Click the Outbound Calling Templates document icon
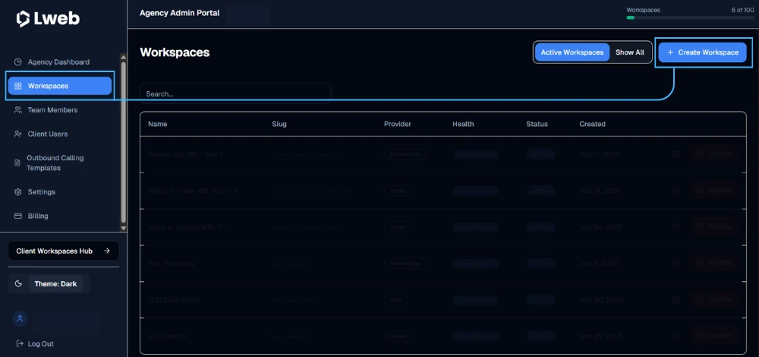This screenshot has height=357, width=759. 17,163
